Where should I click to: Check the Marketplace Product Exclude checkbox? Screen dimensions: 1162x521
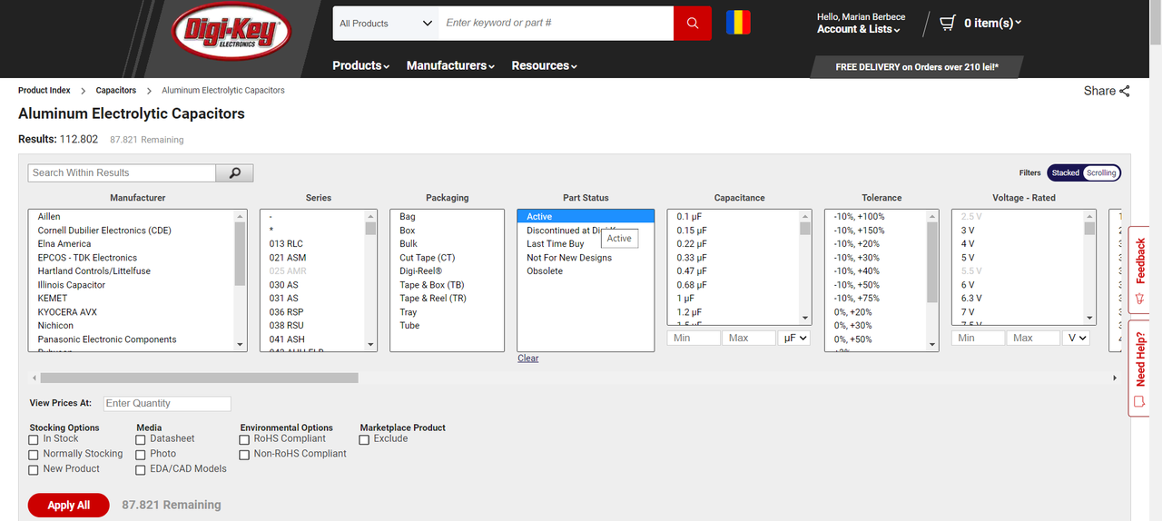coord(364,440)
